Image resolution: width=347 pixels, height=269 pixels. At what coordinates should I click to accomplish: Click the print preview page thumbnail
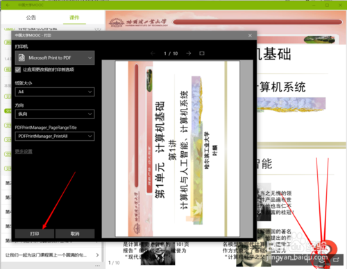pyautogui.click(x=178, y=149)
